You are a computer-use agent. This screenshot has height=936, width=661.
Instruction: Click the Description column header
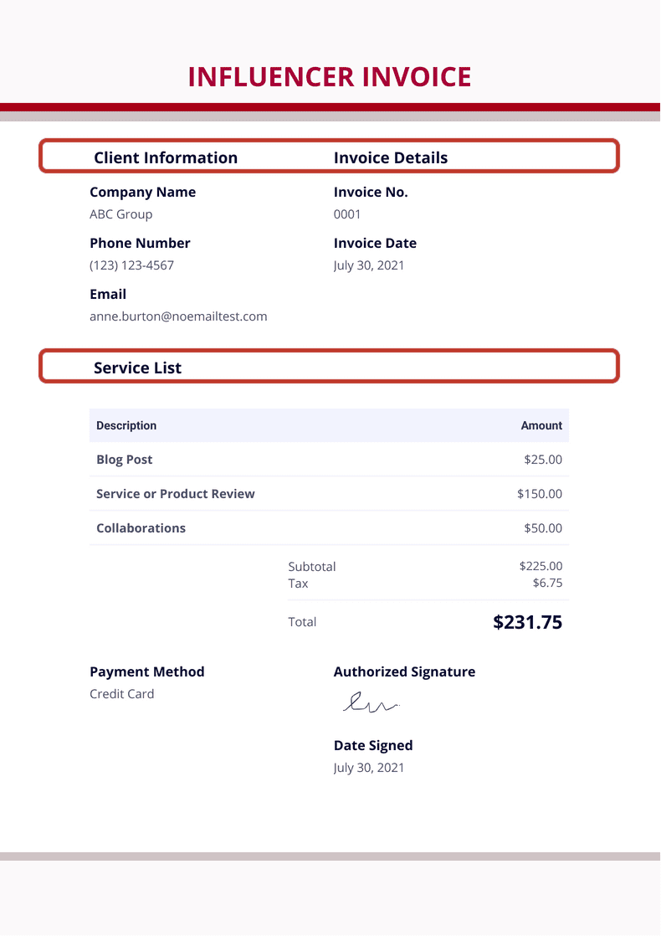pyautogui.click(x=126, y=425)
